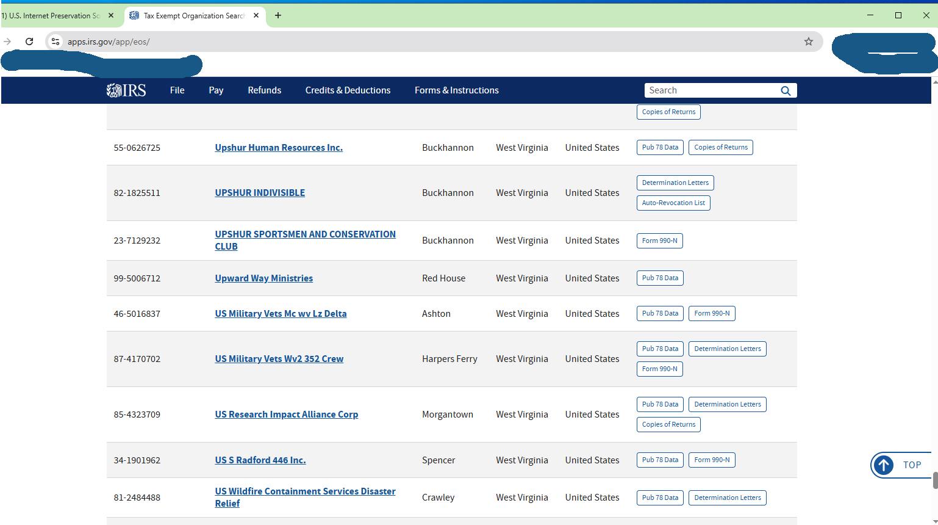Close the U.S. Internet Preservation tab

pyautogui.click(x=111, y=15)
